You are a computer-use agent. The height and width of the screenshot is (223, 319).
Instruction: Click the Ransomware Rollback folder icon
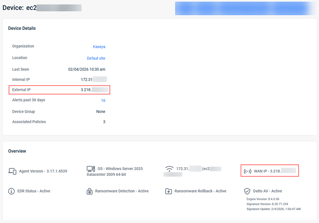click(168, 191)
